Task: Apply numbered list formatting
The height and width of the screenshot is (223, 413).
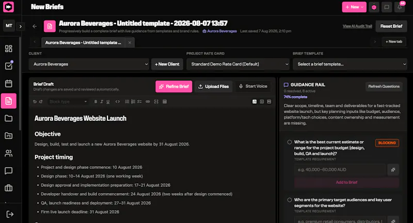Action: pyautogui.click(x=133, y=102)
